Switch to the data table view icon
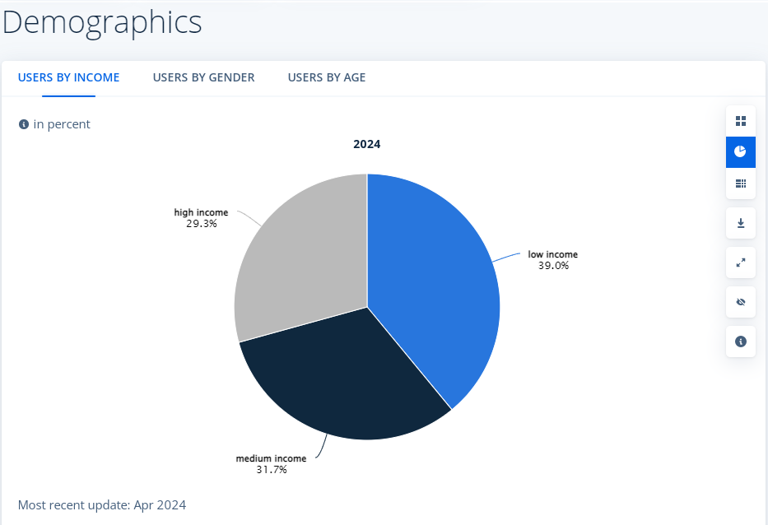The height and width of the screenshot is (525, 768). (x=740, y=184)
